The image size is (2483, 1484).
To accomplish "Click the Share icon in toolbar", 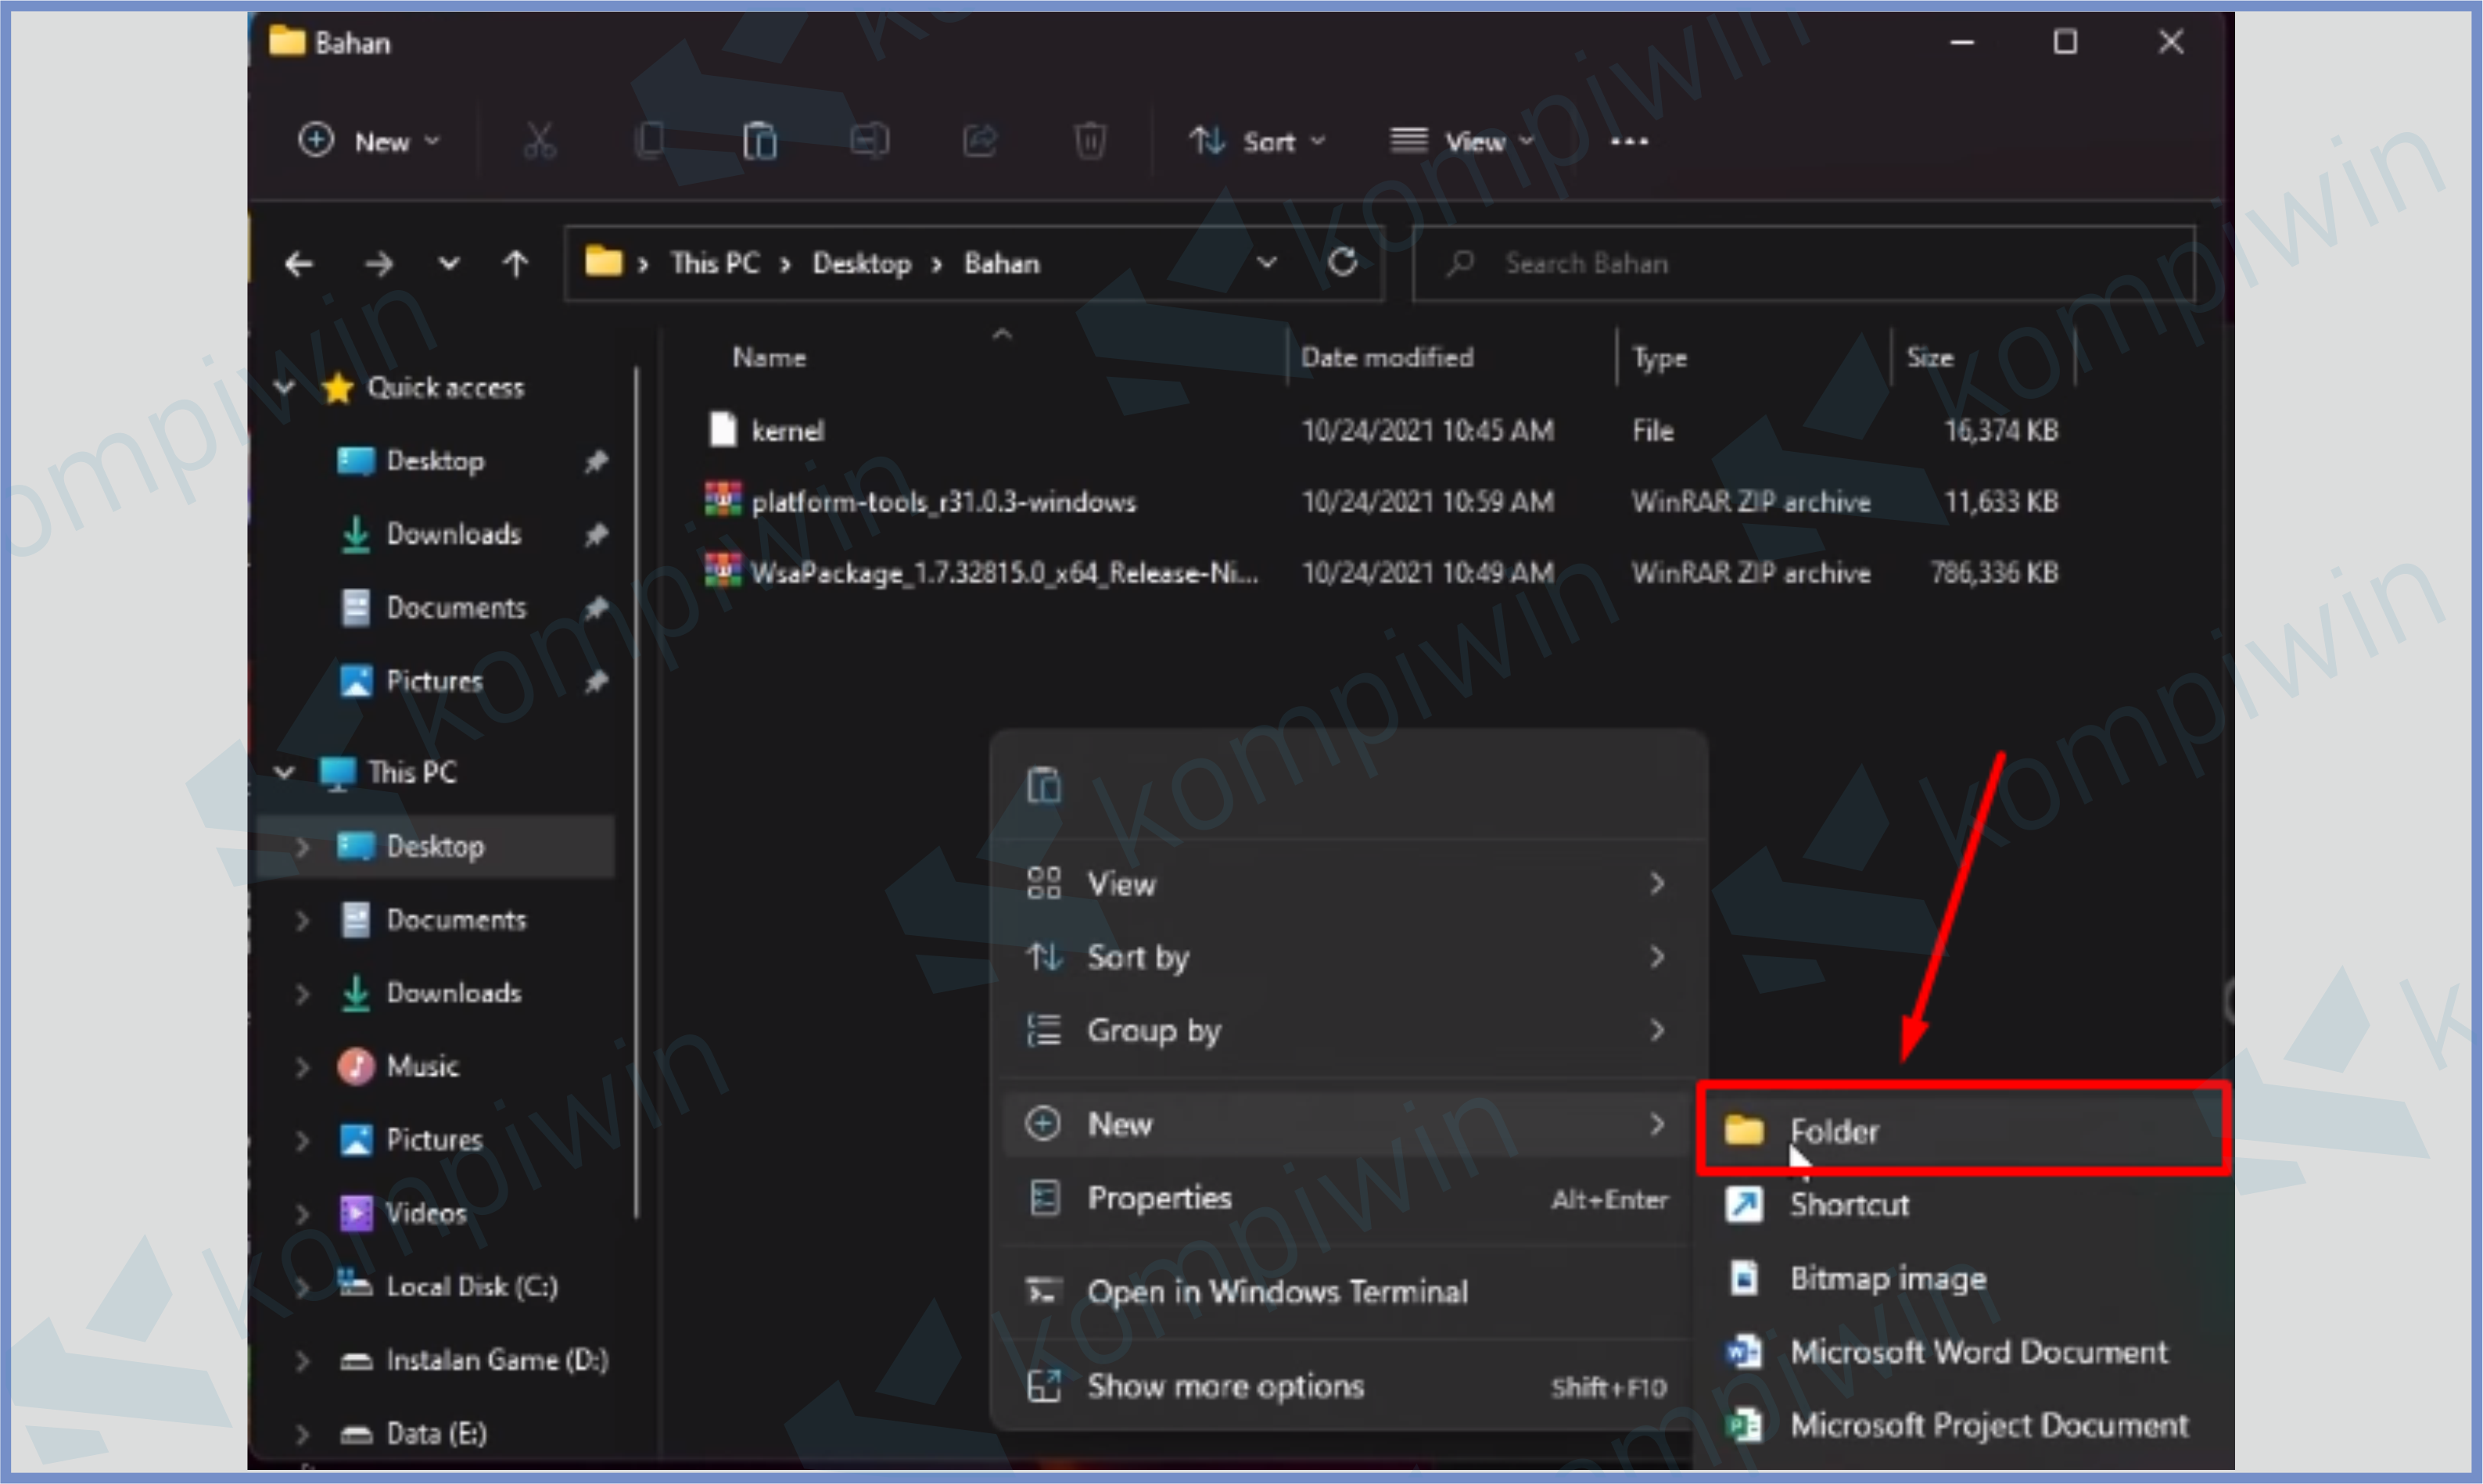I will tap(980, 141).
